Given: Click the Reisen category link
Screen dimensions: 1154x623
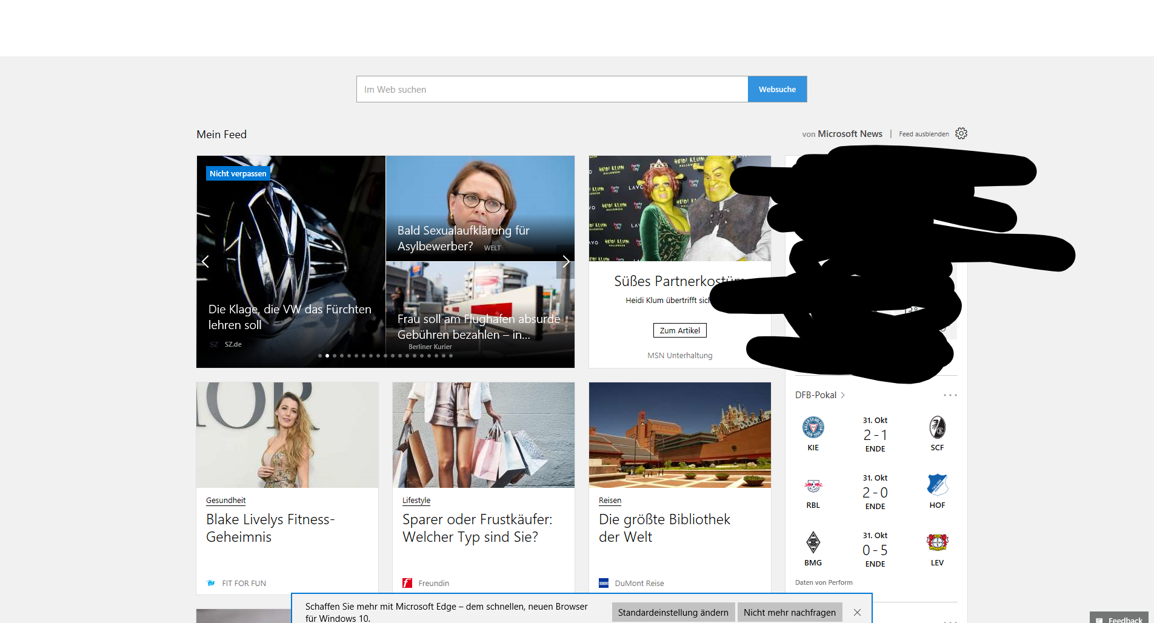Looking at the screenshot, I should click(x=610, y=501).
